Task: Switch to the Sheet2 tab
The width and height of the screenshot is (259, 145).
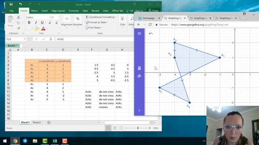Action: (36, 122)
